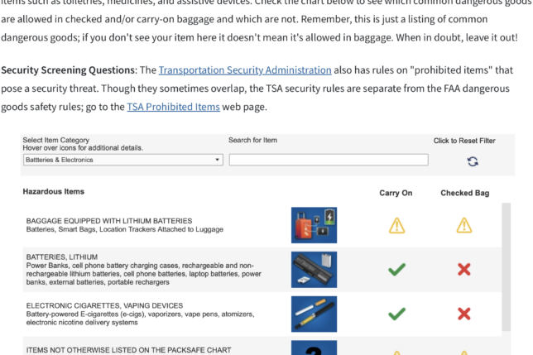Open the Batteries & Electronics category dropdown
This screenshot has height=355, width=533.
[122, 160]
